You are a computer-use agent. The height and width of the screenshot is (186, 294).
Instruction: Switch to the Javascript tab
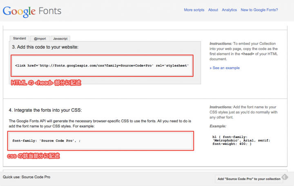(60, 39)
